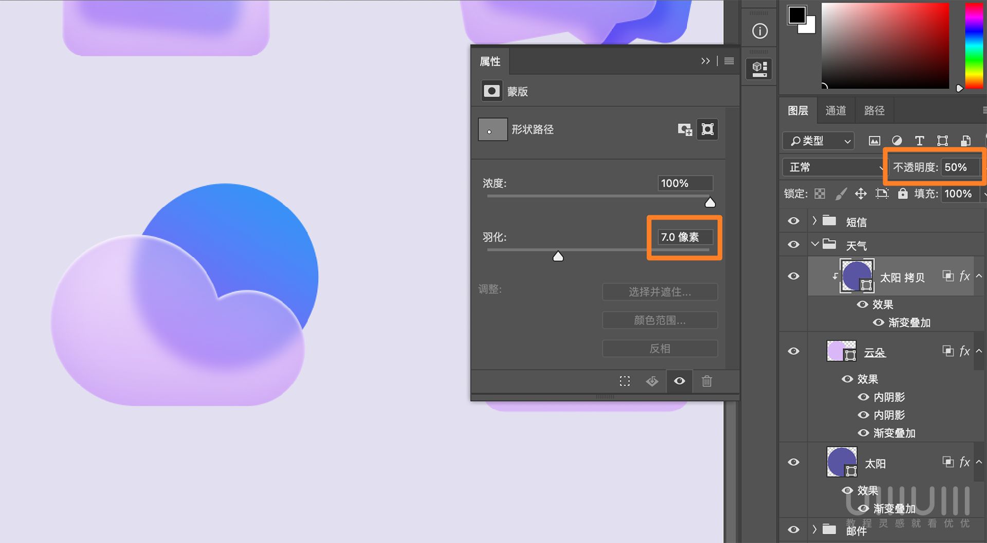Switch to the 通道 tab
The image size is (987, 543).
tap(836, 110)
